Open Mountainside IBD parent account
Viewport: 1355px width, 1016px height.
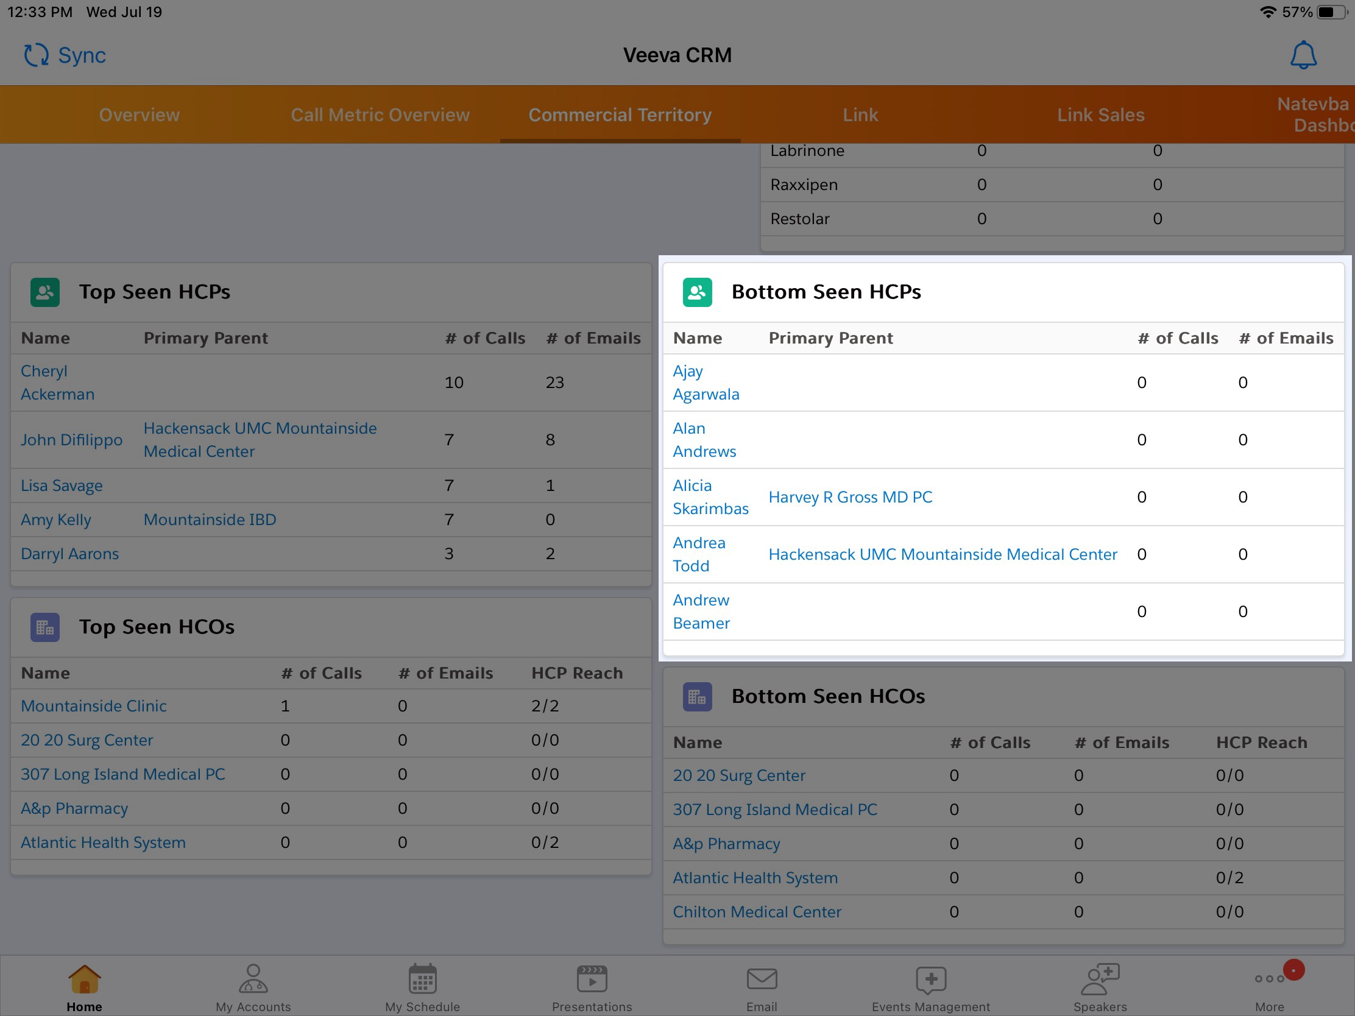pos(210,520)
